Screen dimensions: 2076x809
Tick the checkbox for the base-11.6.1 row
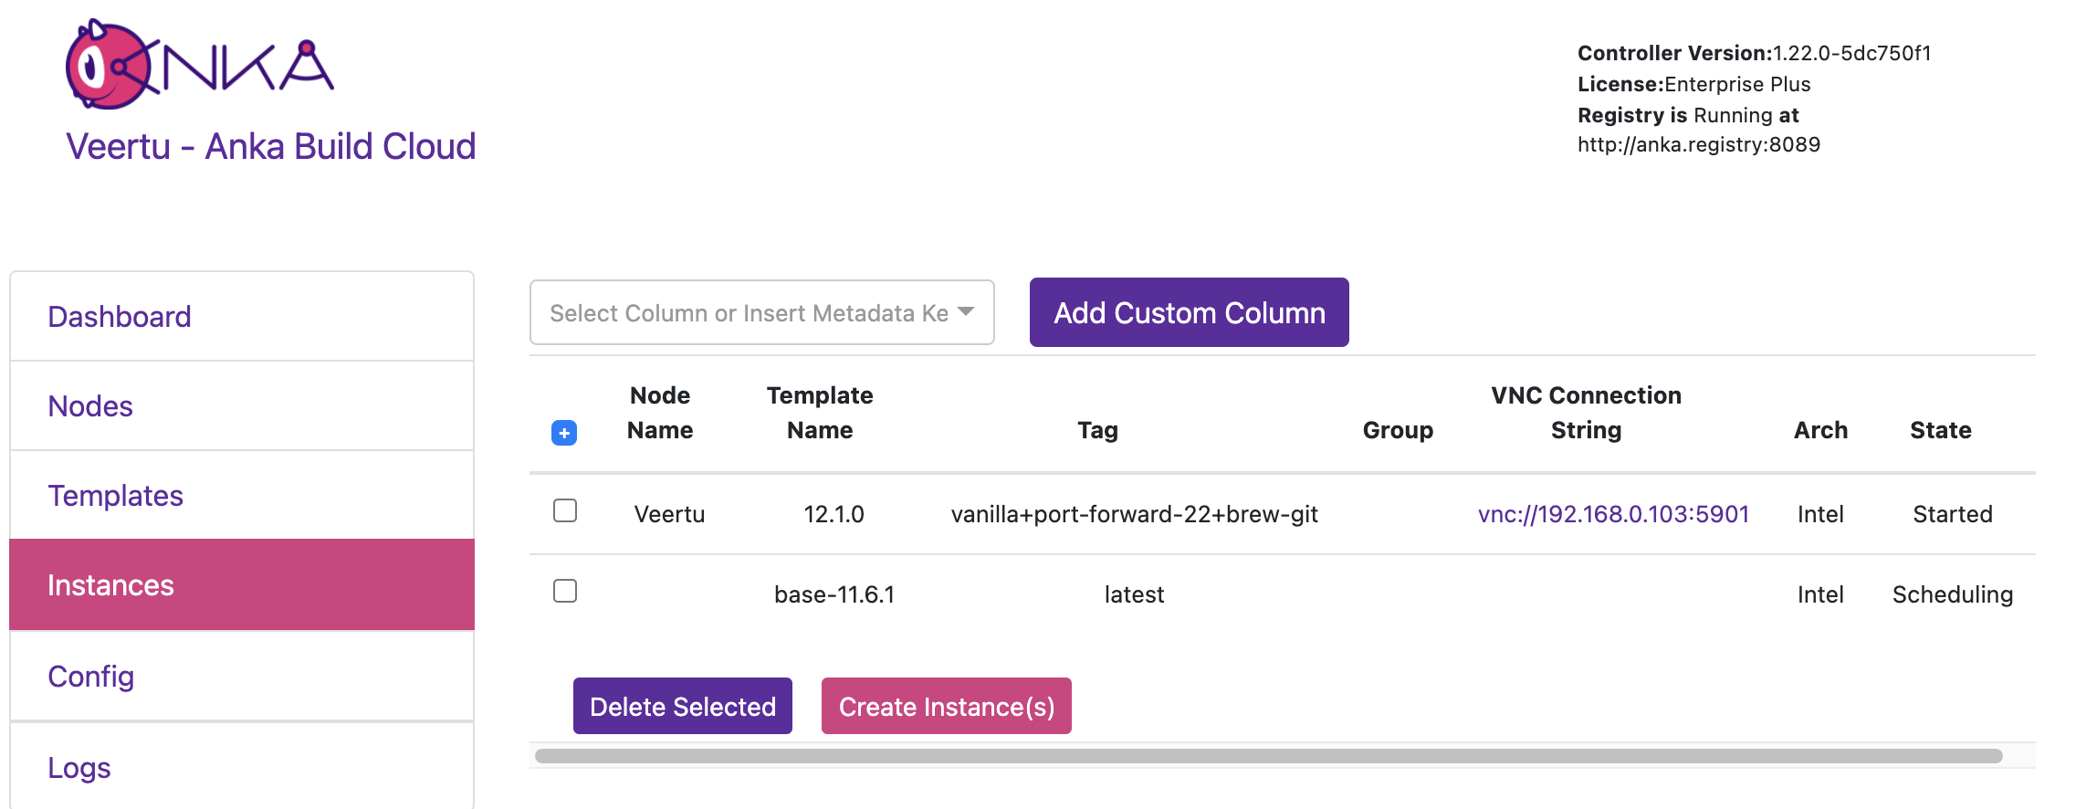click(565, 591)
